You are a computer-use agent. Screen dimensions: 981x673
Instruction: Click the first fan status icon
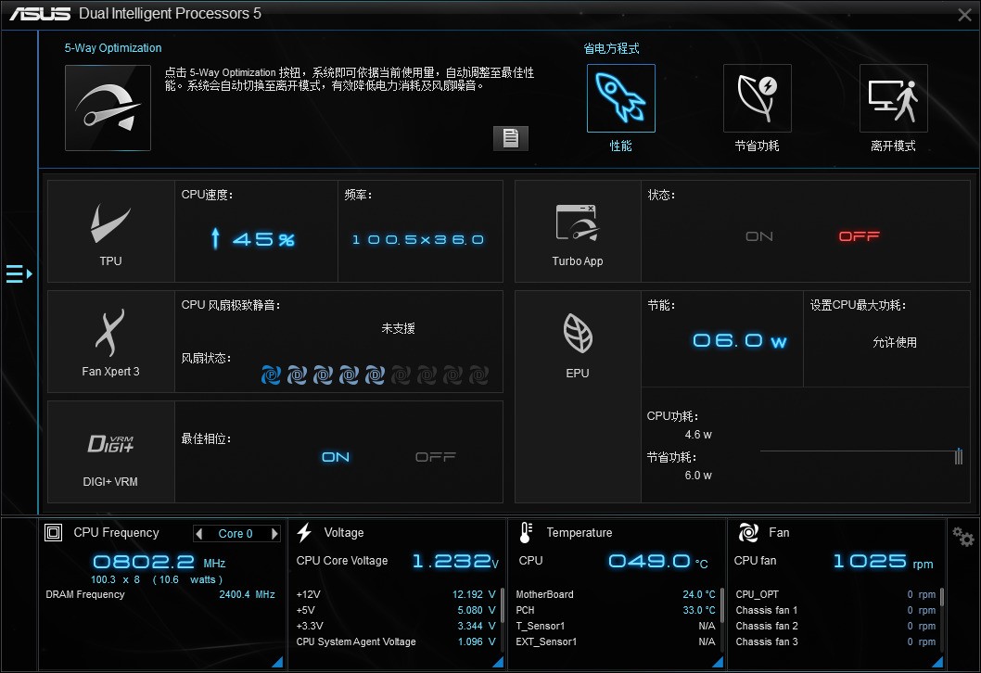[271, 375]
